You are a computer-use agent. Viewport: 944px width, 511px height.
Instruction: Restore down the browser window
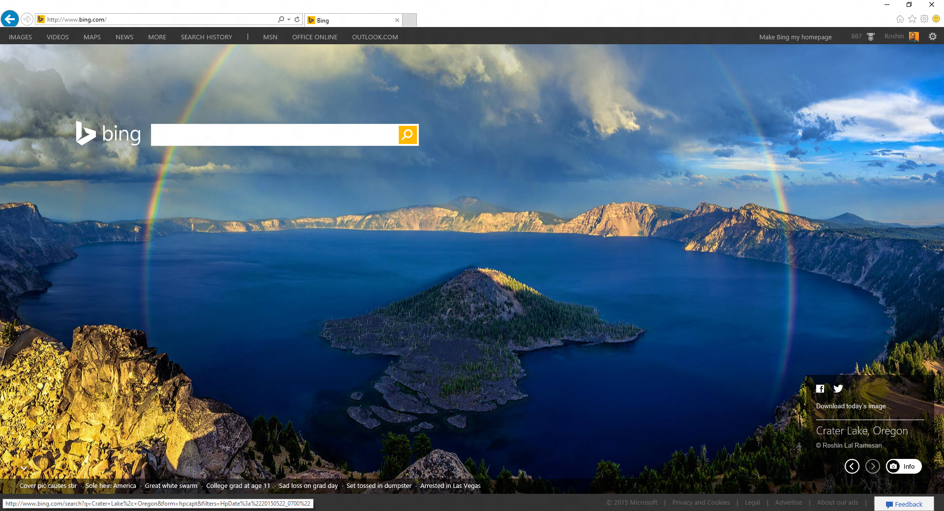[x=909, y=4]
